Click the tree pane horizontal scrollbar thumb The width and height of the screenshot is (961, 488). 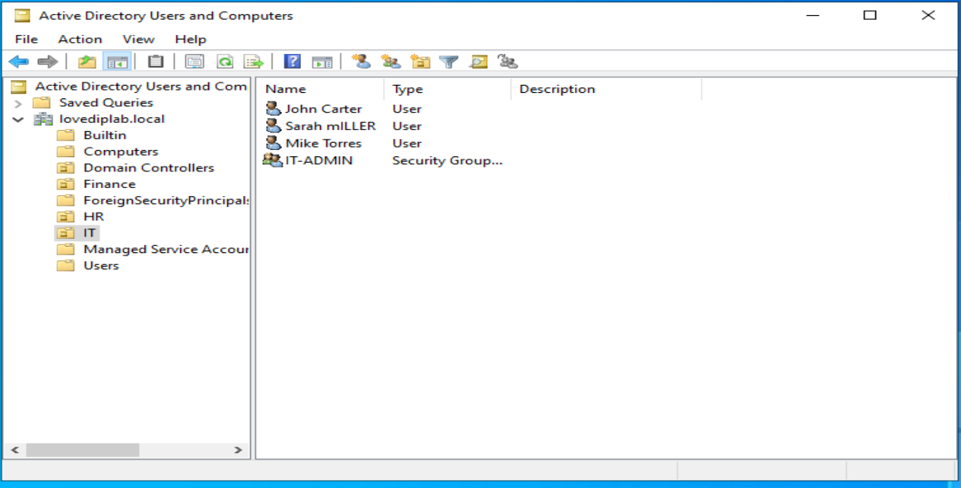click(83, 450)
